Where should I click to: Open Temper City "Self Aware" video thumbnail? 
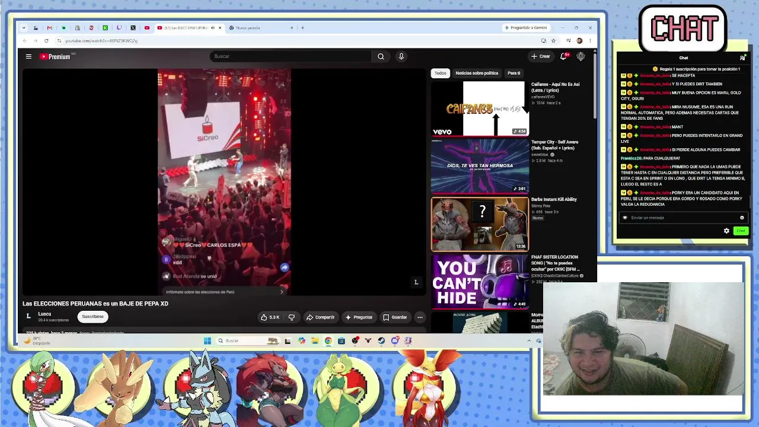coord(480,166)
